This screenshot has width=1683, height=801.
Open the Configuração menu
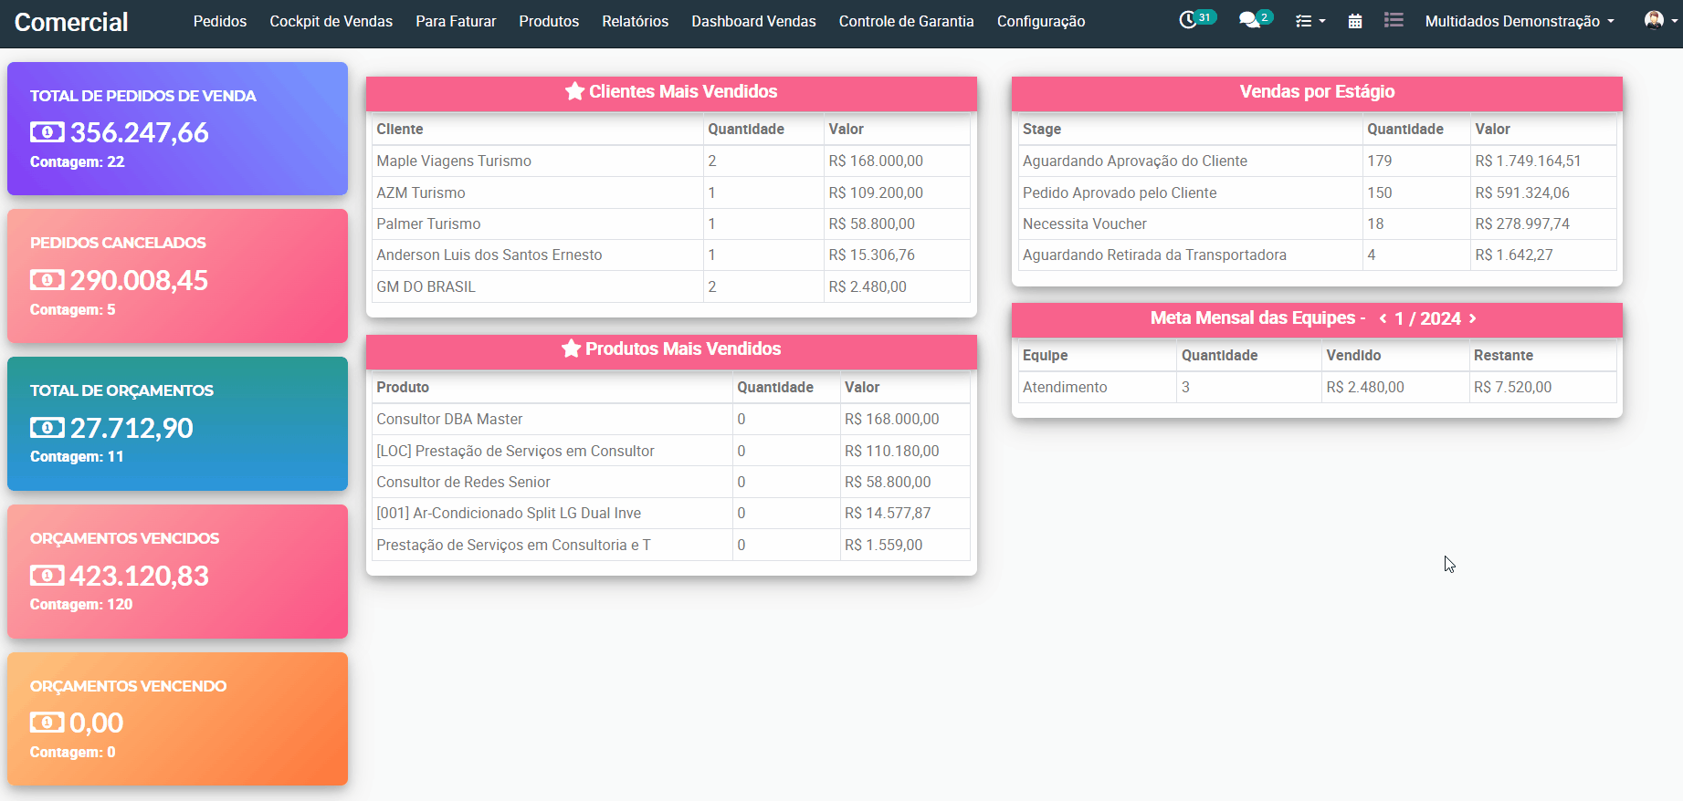(1041, 21)
